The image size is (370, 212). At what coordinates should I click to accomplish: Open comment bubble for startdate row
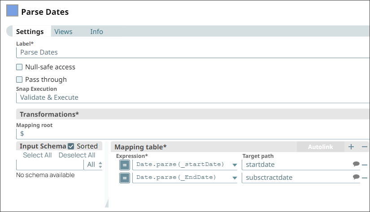coord(356,164)
